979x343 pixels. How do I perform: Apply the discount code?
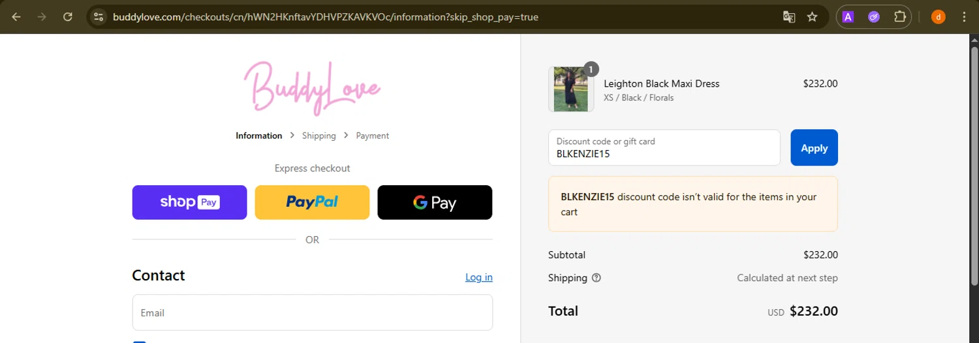pyautogui.click(x=814, y=148)
